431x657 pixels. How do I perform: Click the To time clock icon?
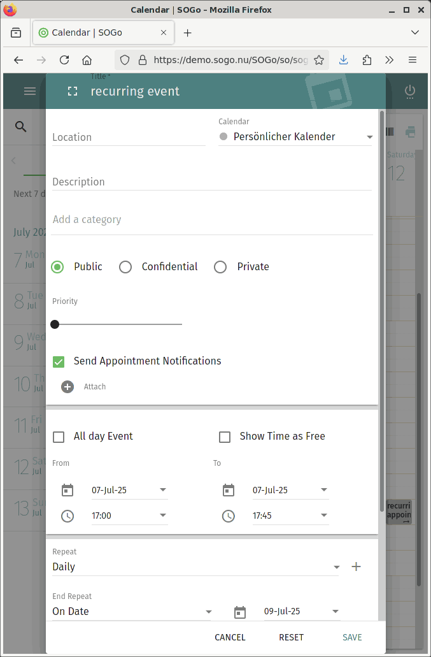pos(229,516)
